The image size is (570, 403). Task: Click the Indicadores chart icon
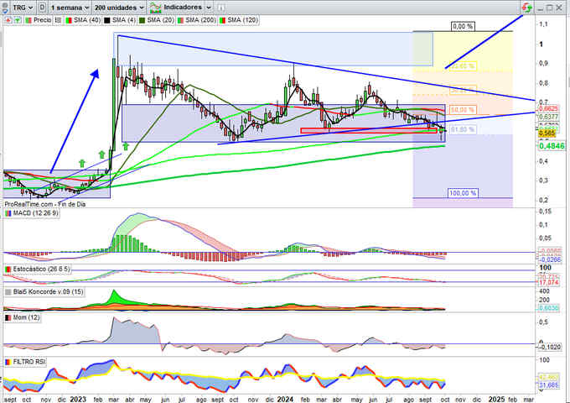156,8
